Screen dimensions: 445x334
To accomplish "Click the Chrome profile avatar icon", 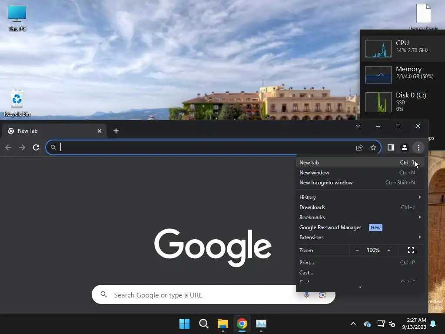I will click(x=405, y=147).
